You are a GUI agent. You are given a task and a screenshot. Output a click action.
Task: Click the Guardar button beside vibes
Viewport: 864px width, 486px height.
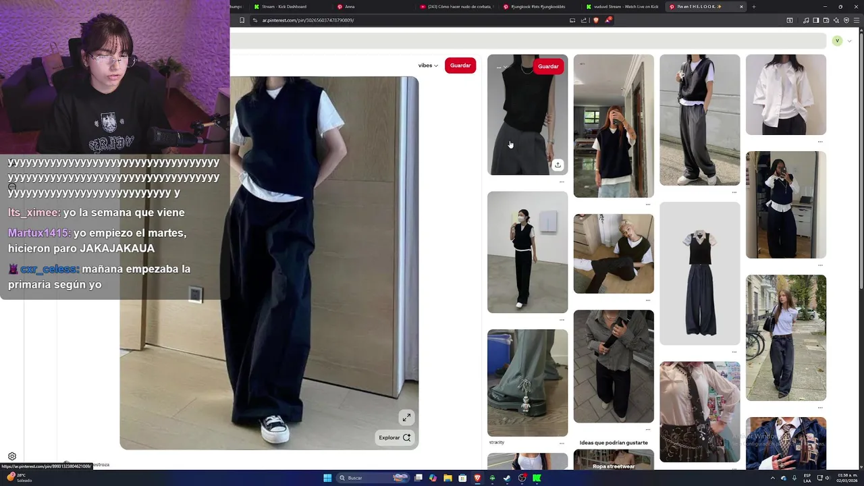pyautogui.click(x=460, y=65)
